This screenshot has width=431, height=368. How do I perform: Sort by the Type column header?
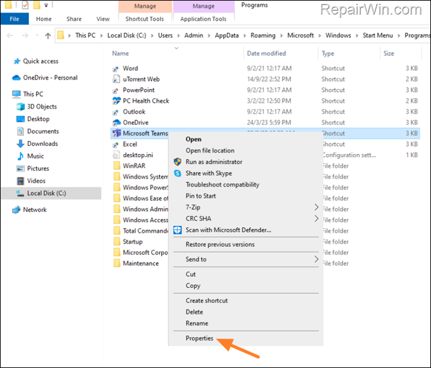[x=328, y=54]
